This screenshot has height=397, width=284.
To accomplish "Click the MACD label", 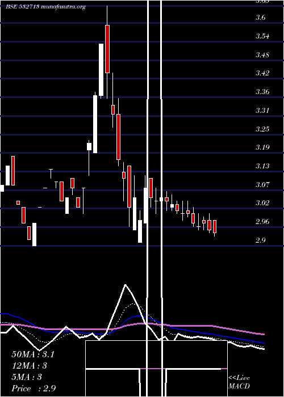I will pyautogui.click(x=239, y=386).
